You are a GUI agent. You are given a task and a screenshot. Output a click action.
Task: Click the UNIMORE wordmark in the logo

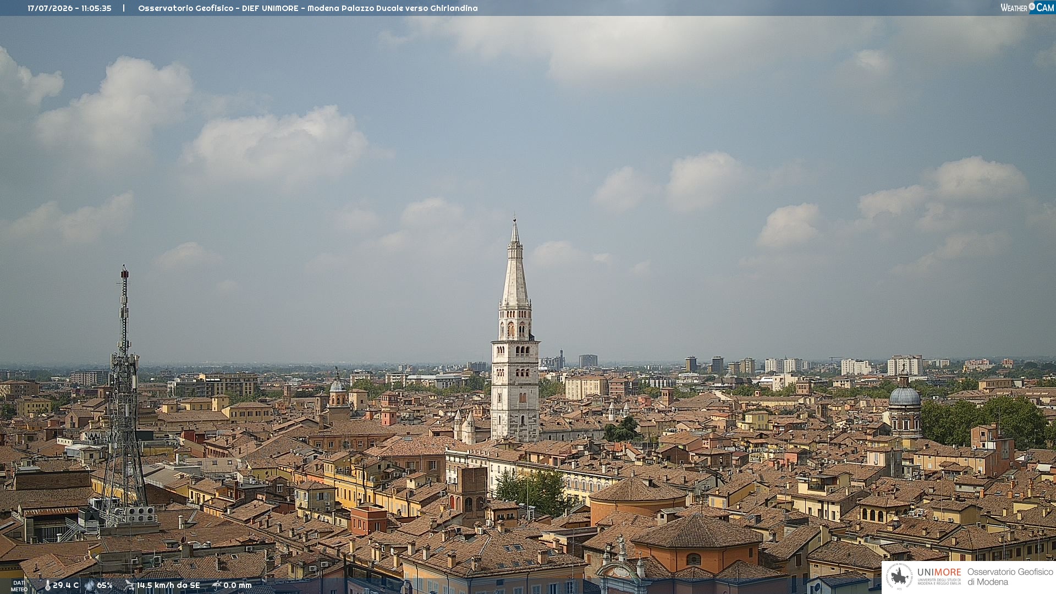tap(939, 573)
